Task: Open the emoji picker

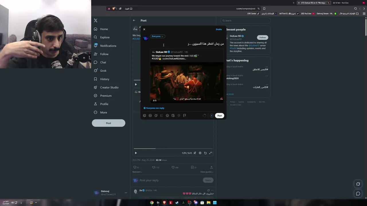Action: 167,116
